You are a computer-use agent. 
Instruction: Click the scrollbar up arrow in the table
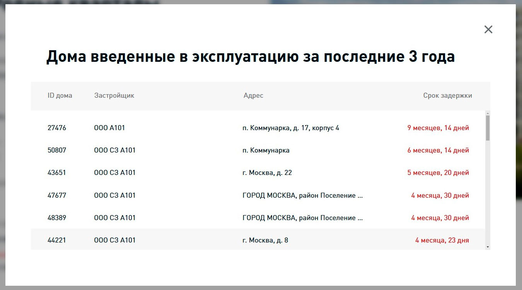(488, 114)
